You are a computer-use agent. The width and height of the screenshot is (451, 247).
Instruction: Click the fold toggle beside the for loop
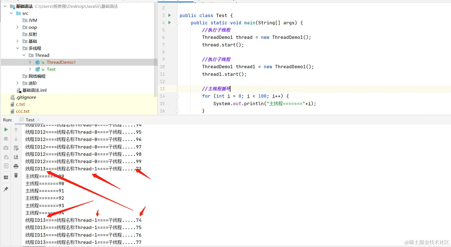[x=177, y=96]
